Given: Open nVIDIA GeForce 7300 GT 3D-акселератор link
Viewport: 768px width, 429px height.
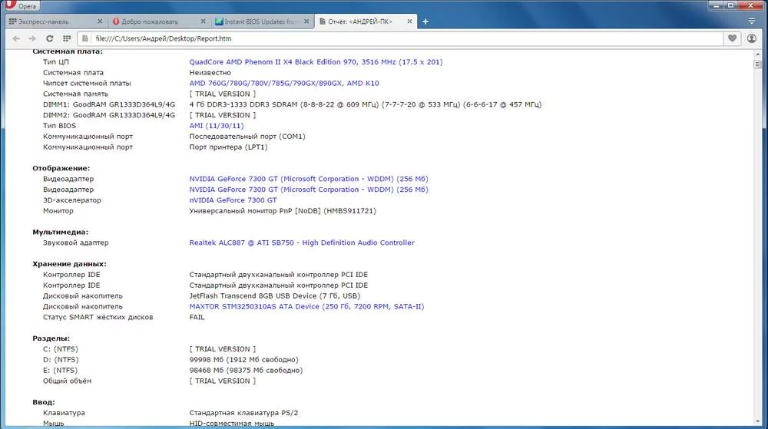Looking at the screenshot, I should [x=233, y=200].
